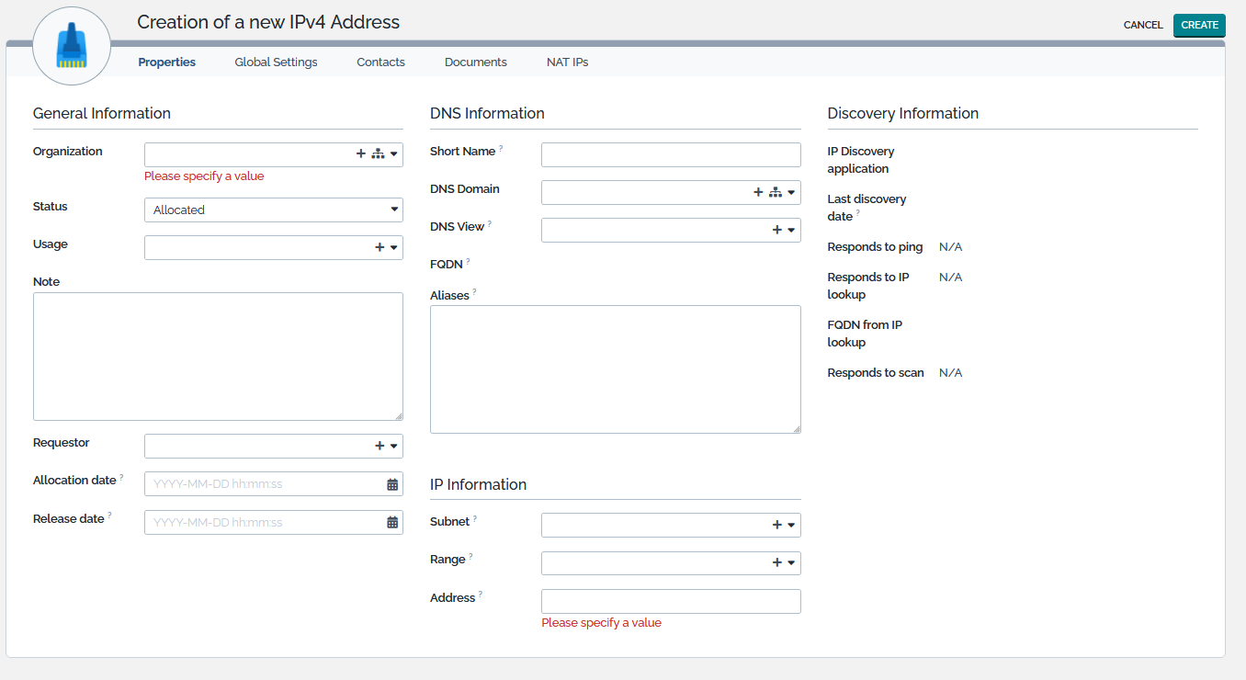The image size is (1246, 680).
Task: Open the NAT IPs tab
Action: [x=567, y=62]
